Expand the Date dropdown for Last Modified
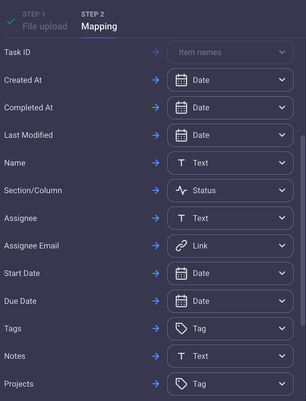Image resolution: width=306 pixels, height=401 pixels. click(282, 135)
